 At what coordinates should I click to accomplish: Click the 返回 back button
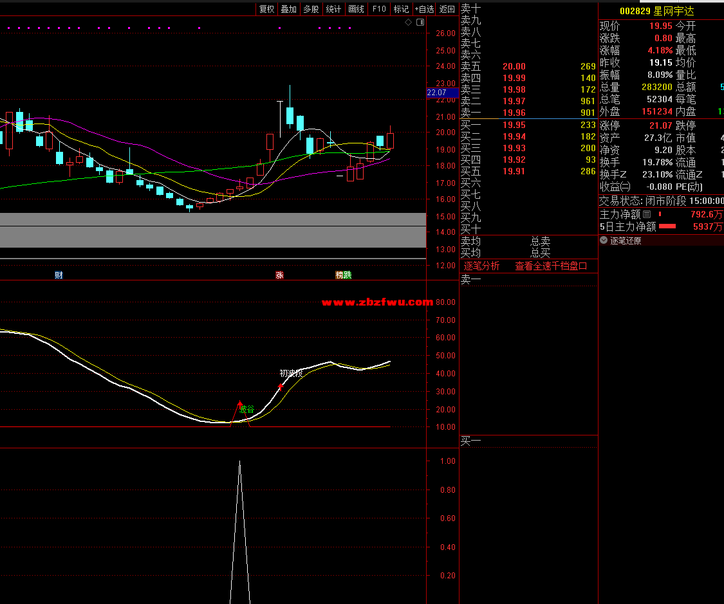coord(447,9)
